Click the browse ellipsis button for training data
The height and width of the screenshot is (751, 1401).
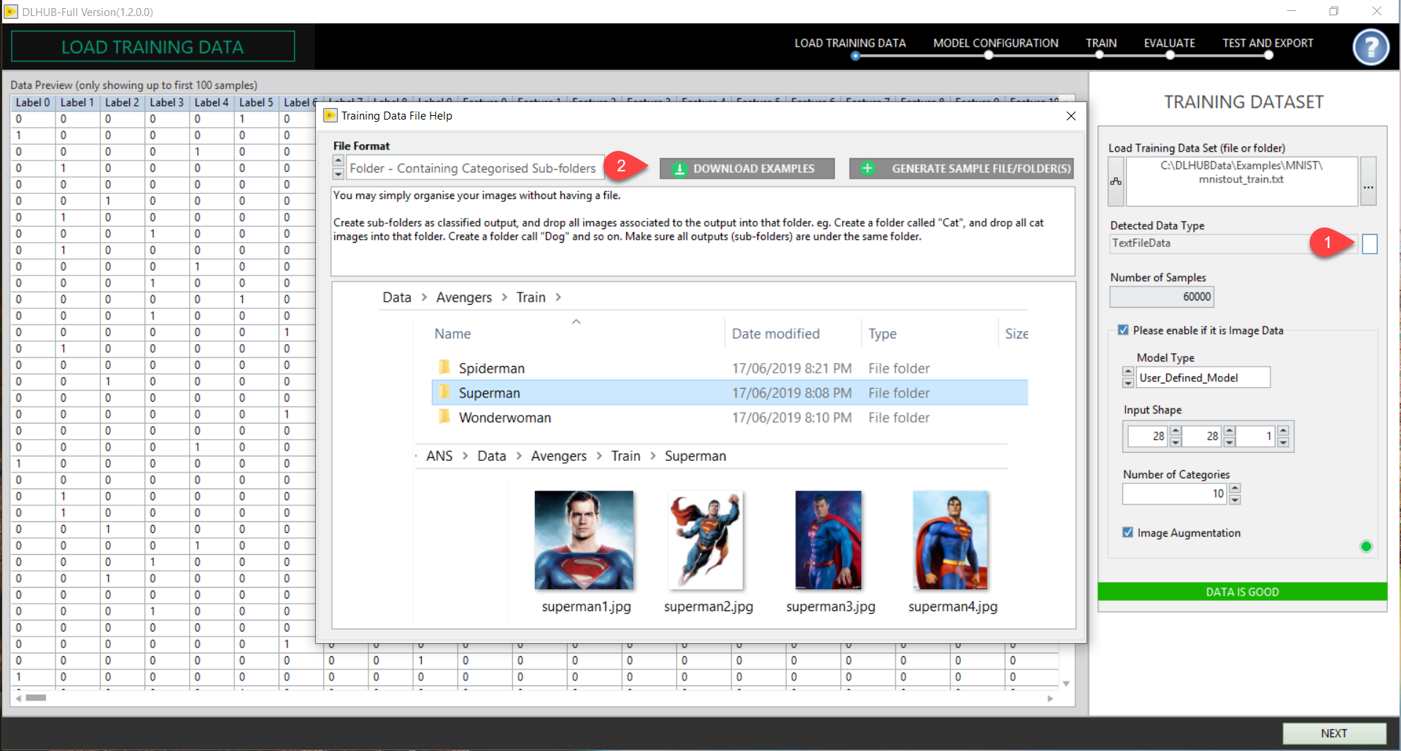[x=1368, y=182]
